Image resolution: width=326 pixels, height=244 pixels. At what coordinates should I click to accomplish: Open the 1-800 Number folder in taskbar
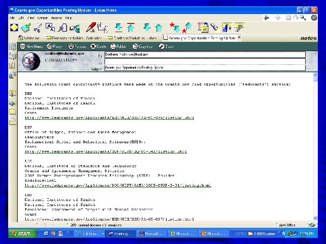(262, 234)
